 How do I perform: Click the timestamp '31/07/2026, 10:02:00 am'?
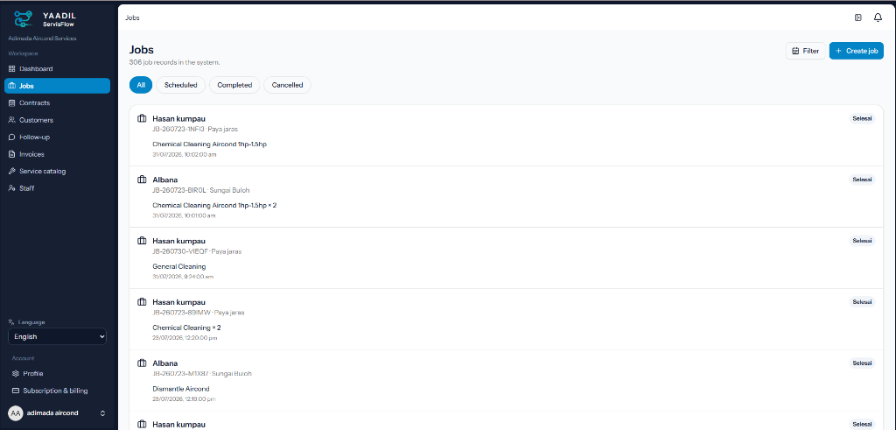185,154
